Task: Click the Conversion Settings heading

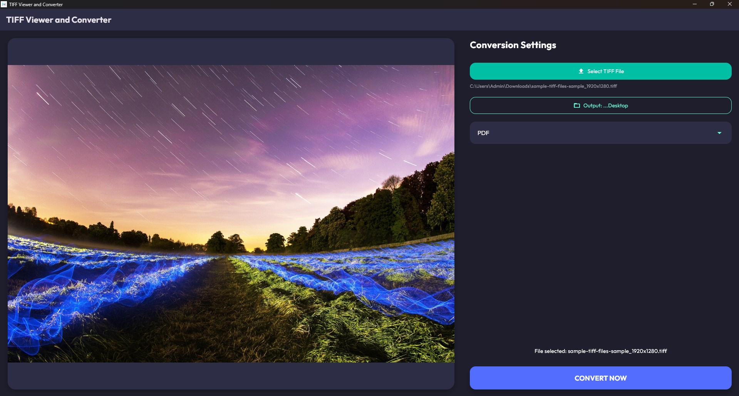Action: pos(513,45)
